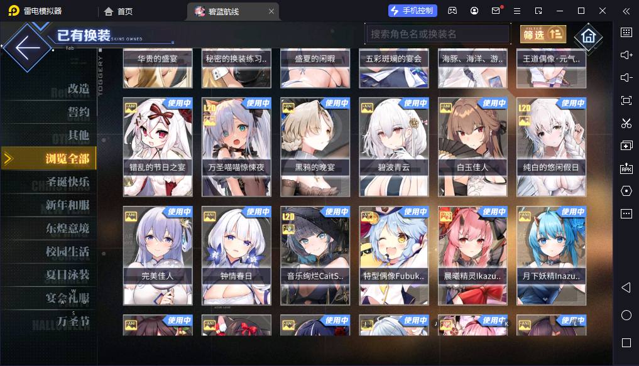Open the 盛夏的闲暇 skin card
The height and width of the screenshot is (366, 639).
pyautogui.click(x=315, y=68)
